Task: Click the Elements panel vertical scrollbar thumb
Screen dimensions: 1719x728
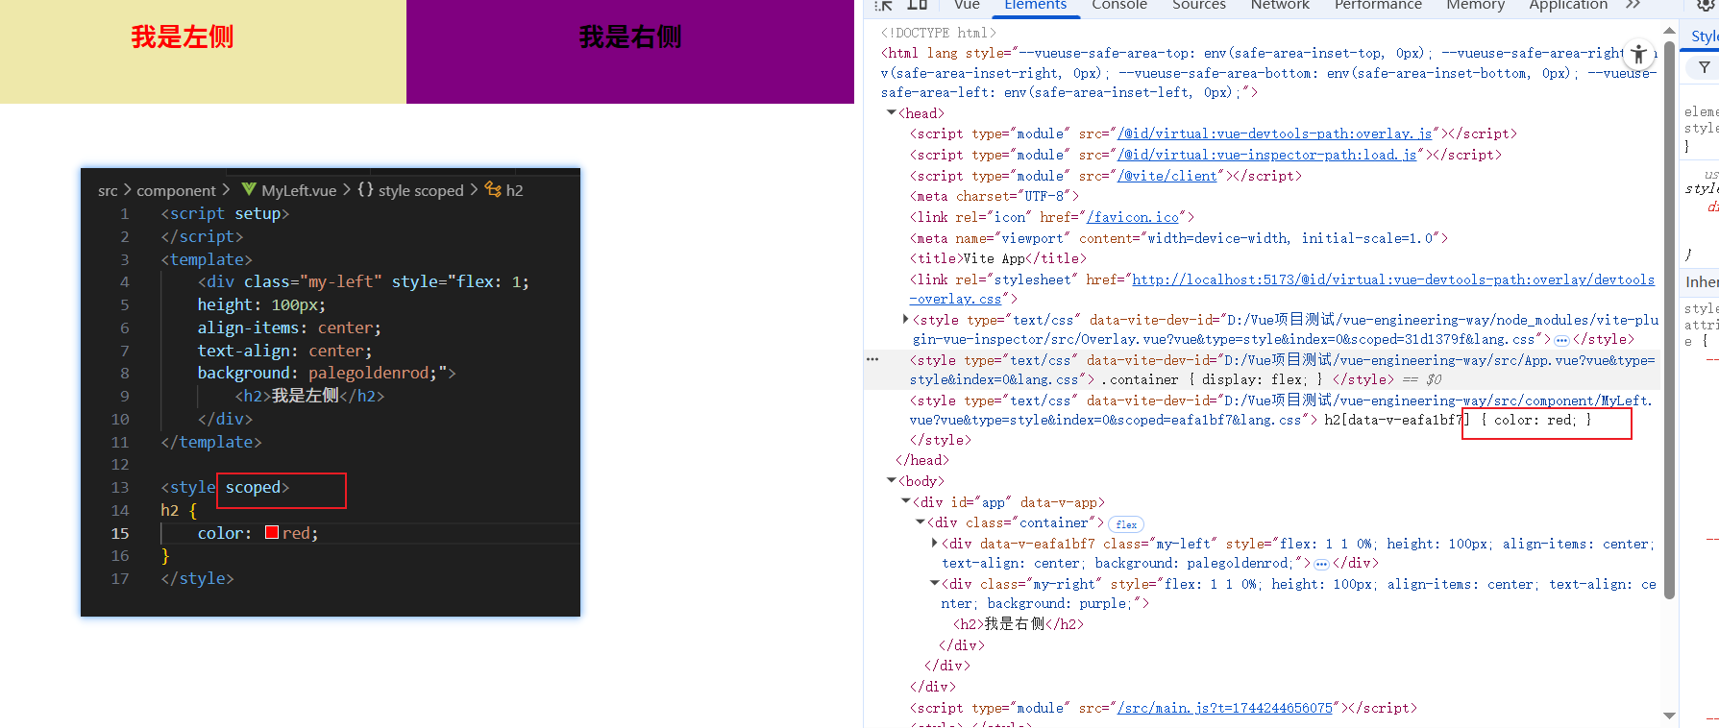Action: click(x=1669, y=322)
